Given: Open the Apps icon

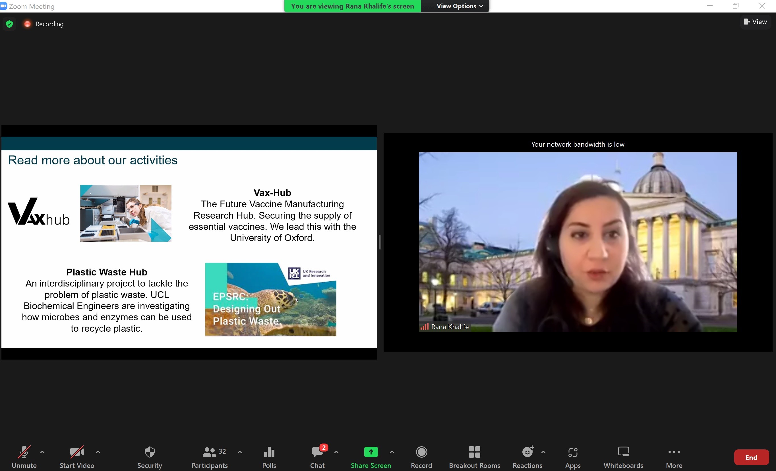Looking at the screenshot, I should point(573,452).
